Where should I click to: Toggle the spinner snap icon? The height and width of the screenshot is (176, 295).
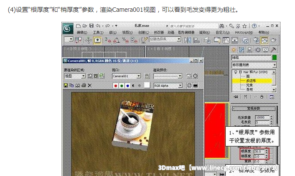(x=134, y=40)
